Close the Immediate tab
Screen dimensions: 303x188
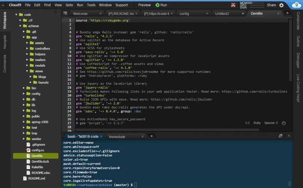tap(142, 137)
